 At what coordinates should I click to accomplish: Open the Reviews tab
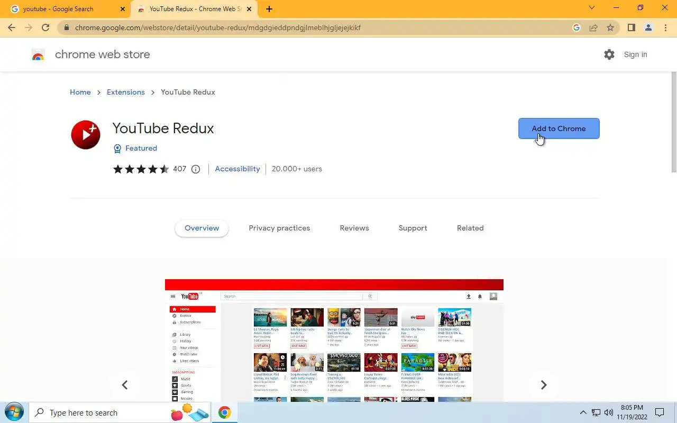click(354, 228)
